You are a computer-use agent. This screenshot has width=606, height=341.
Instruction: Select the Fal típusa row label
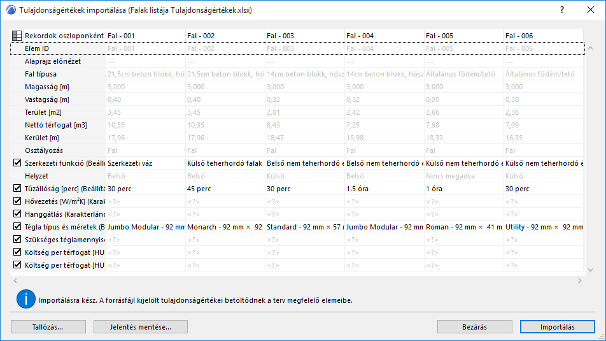coord(41,74)
